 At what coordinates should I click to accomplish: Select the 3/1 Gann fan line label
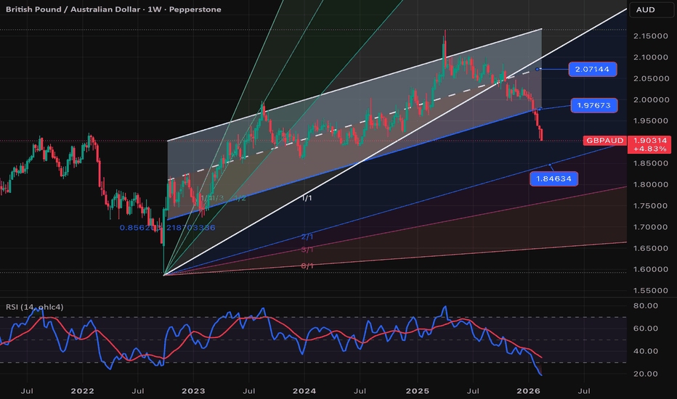pyautogui.click(x=307, y=250)
